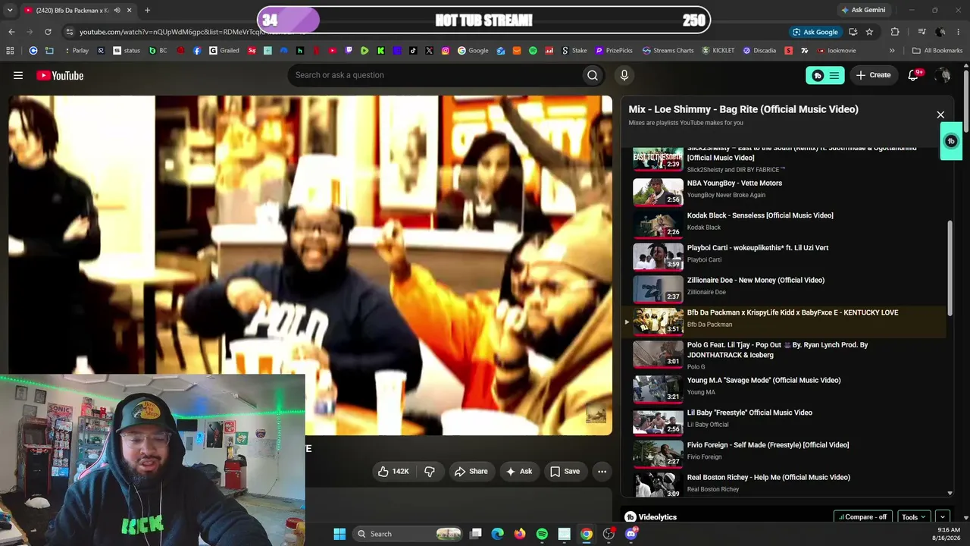The image size is (970, 546).
Task: Play NBA YoungBoy - Vette Motors
Action: pyautogui.click(x=783, y=192)
